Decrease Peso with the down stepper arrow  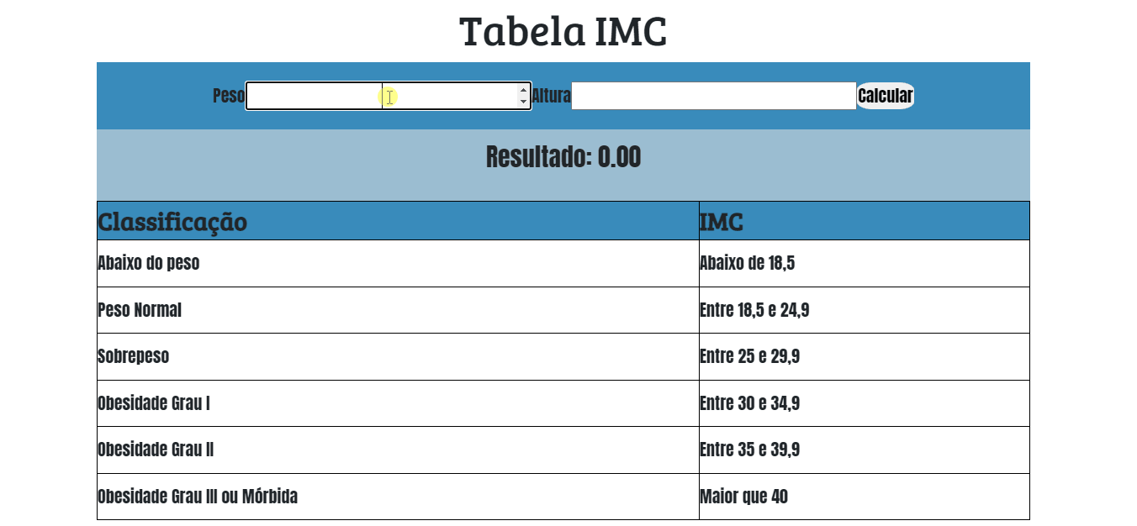[x=523, y=102]
